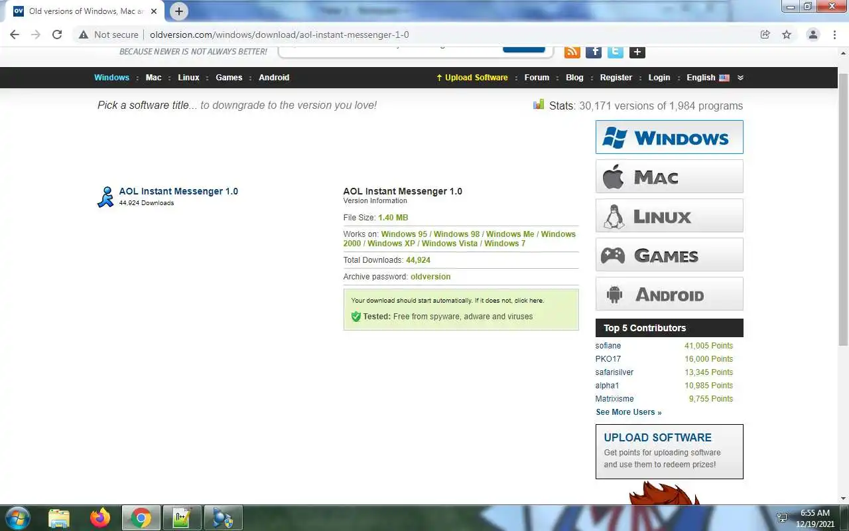Click See More Users link
Image resolution: width=849 pixels, height=531 pixels.
[629, 412]
